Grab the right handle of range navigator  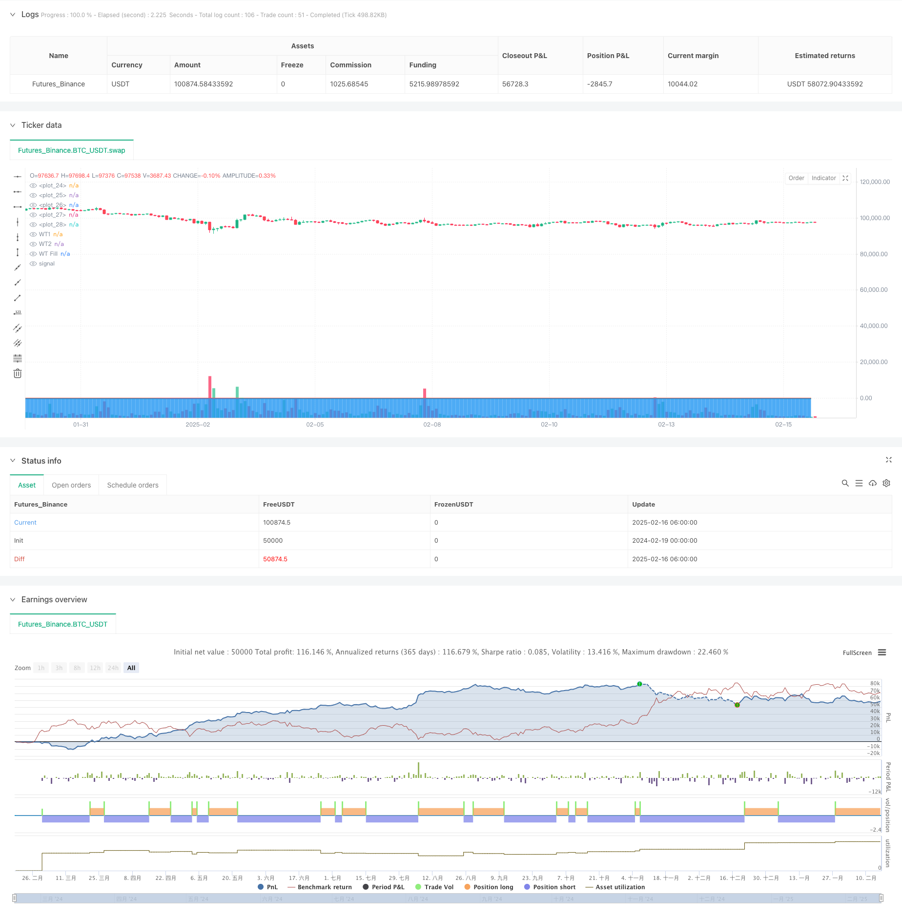881,898
